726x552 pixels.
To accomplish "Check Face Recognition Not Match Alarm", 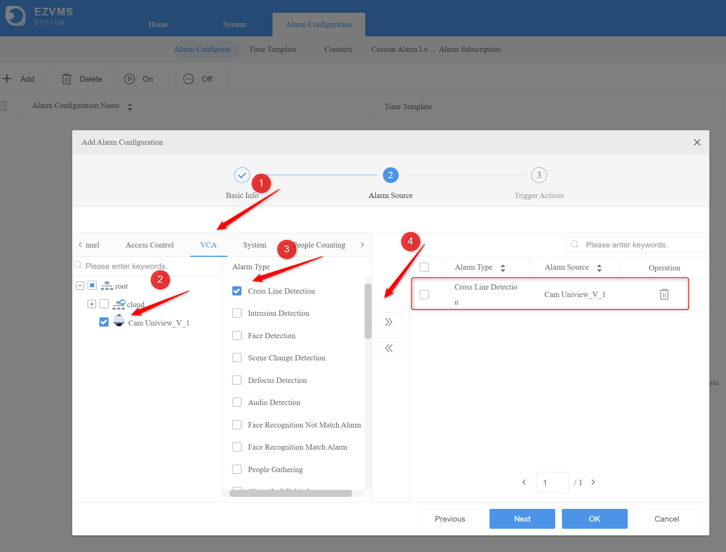I will point(237,425).
